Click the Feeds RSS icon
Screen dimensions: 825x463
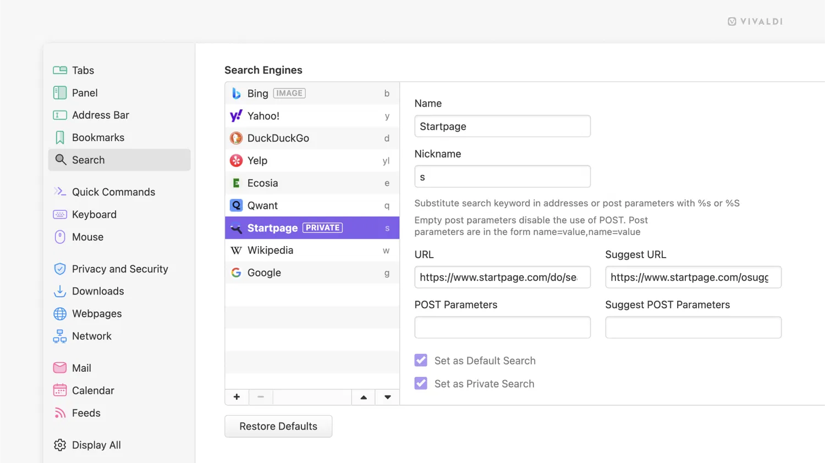[60, 413]
